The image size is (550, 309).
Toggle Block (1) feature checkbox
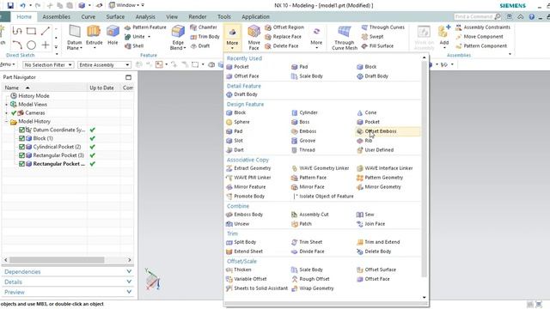tap(21, 138)
